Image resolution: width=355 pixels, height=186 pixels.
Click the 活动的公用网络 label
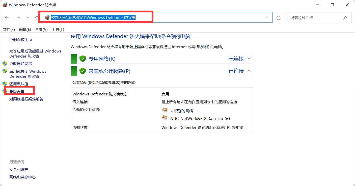[x=86, y=110]
